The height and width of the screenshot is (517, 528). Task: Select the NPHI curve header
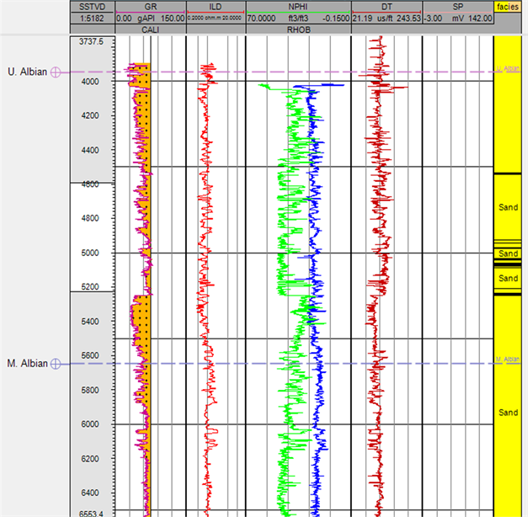298,5
